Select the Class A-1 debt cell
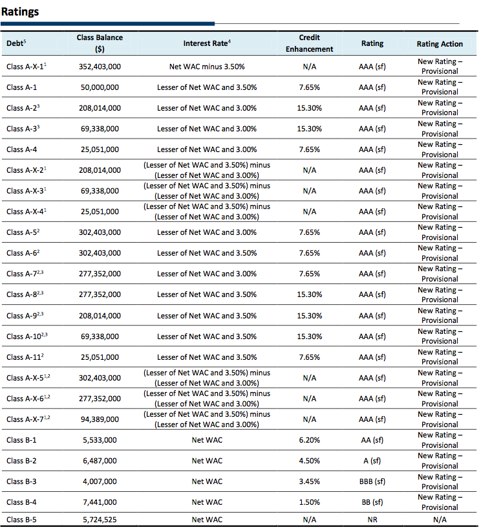 pyautogui.click(x=22, y=87)
